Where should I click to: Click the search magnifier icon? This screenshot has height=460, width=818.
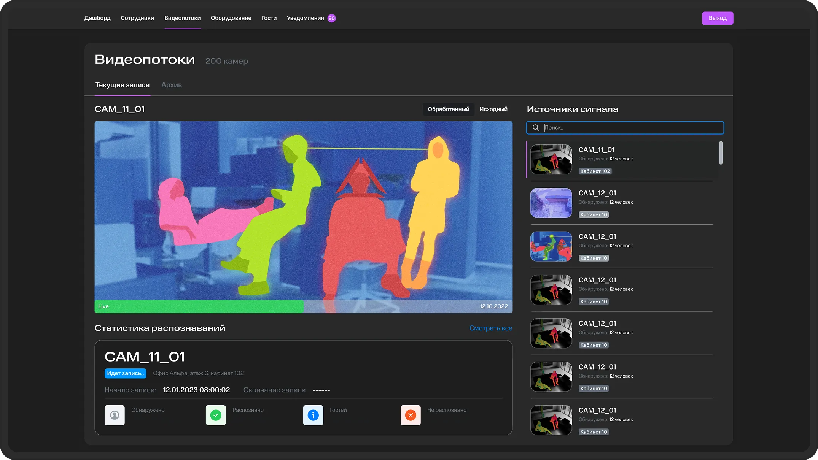(536, 128)
